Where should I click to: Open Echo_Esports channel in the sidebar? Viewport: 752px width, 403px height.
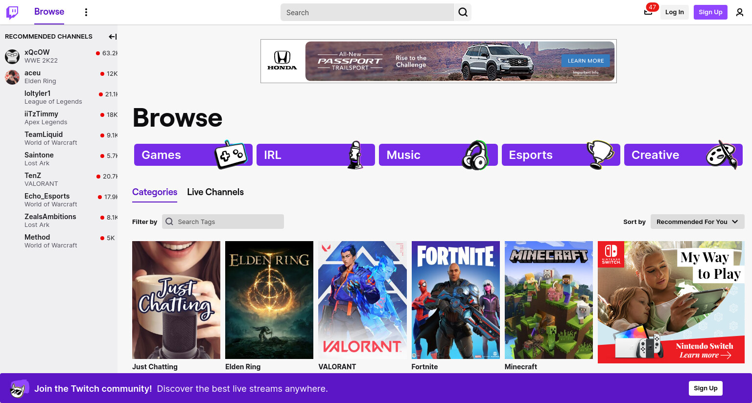(59, 200)
